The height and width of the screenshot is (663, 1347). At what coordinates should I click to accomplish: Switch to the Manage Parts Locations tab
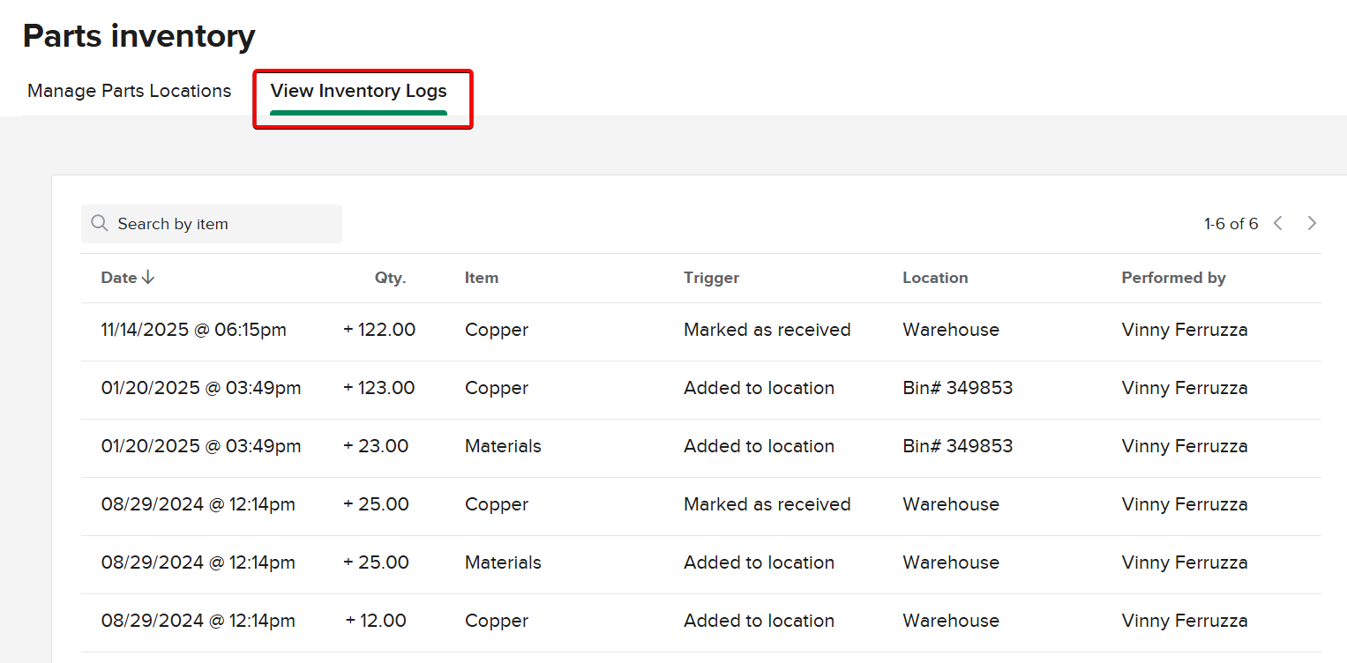pos(129,91)
